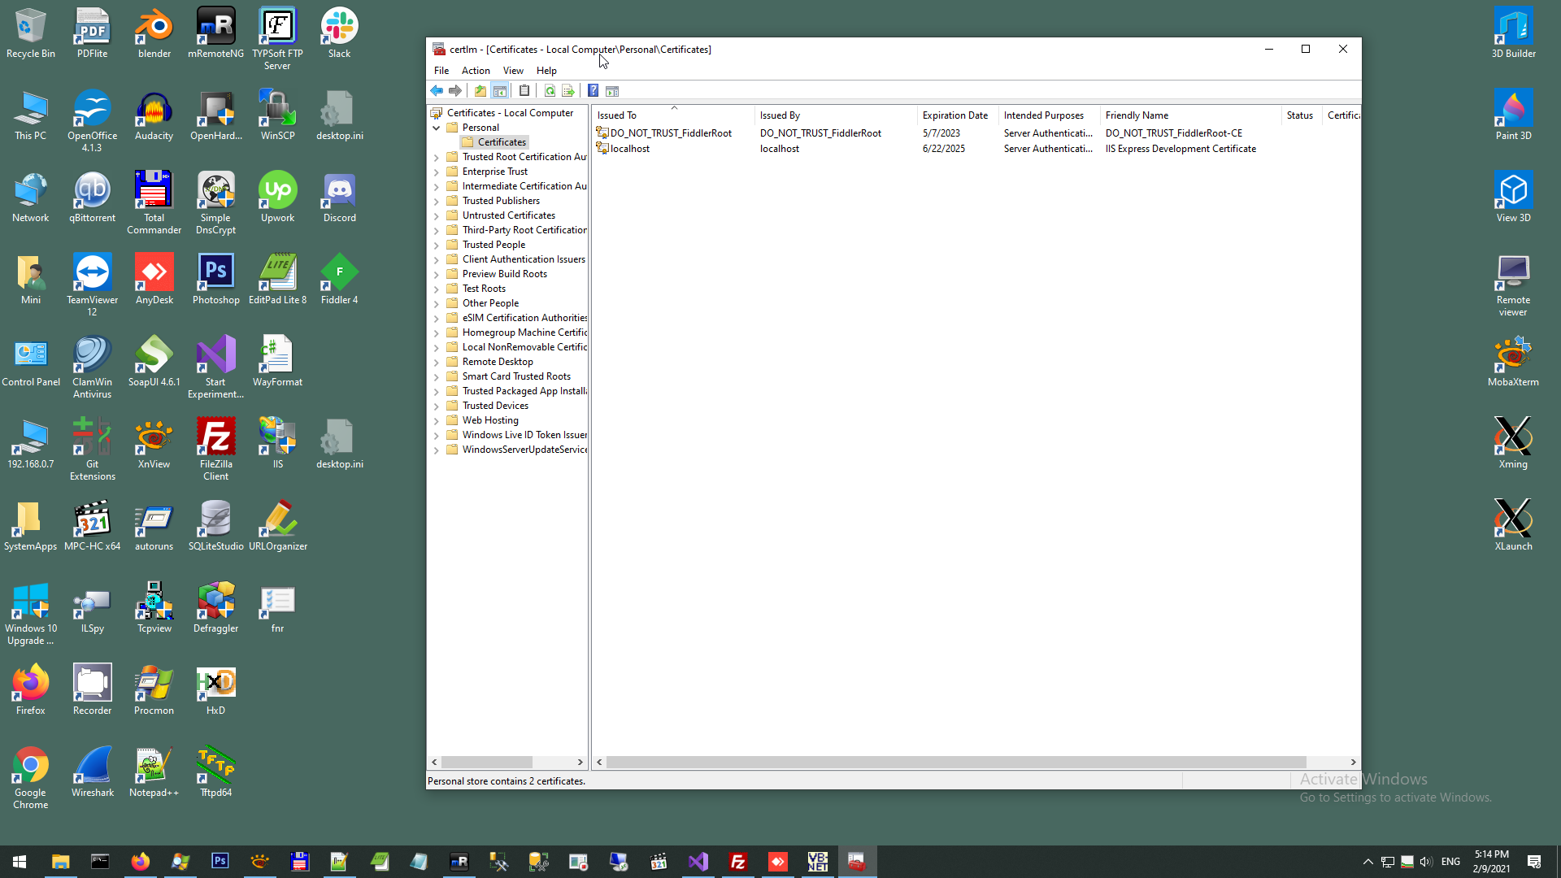Sort by Expiration Date column header

click(954, 115)
